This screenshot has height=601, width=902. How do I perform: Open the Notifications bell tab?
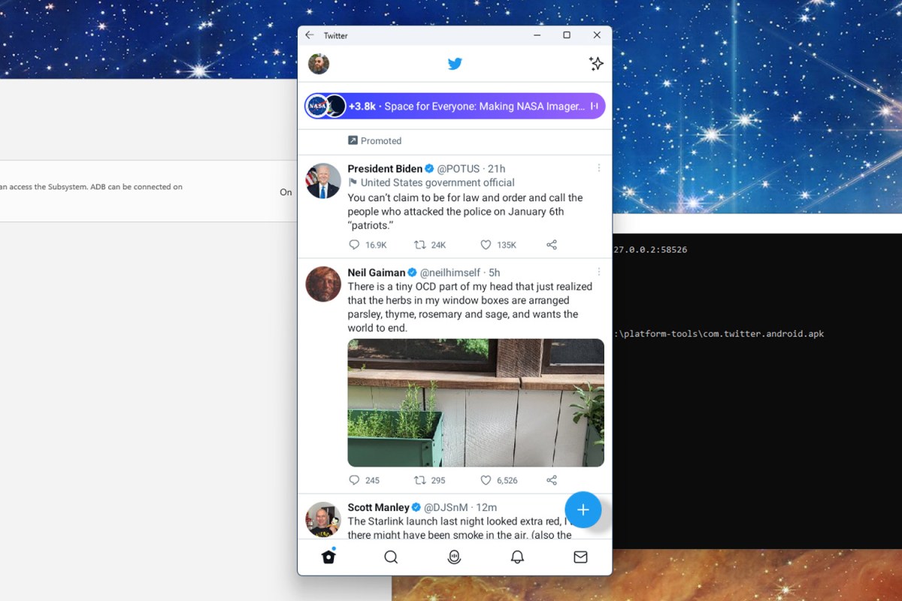[517, 557]
